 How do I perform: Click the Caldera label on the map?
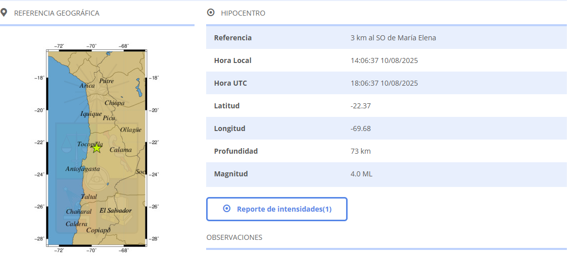[77, 224]
